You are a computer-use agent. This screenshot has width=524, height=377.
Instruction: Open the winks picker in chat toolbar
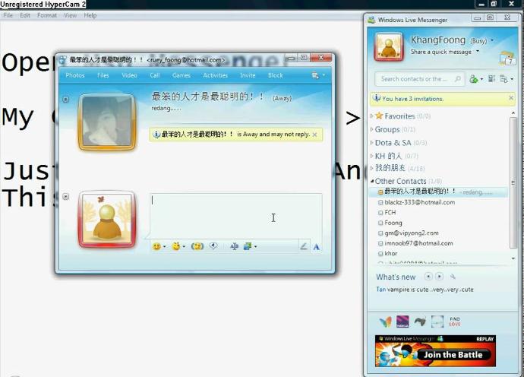point(176,246)
